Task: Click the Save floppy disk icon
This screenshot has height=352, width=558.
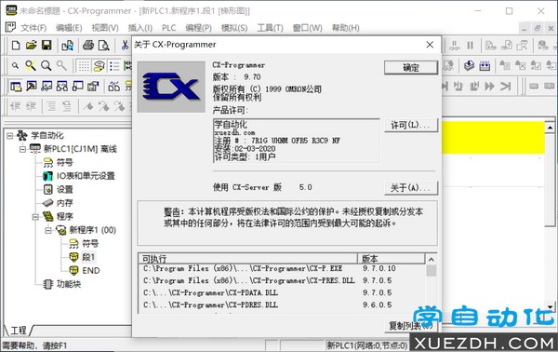Action: coord(46,46)
